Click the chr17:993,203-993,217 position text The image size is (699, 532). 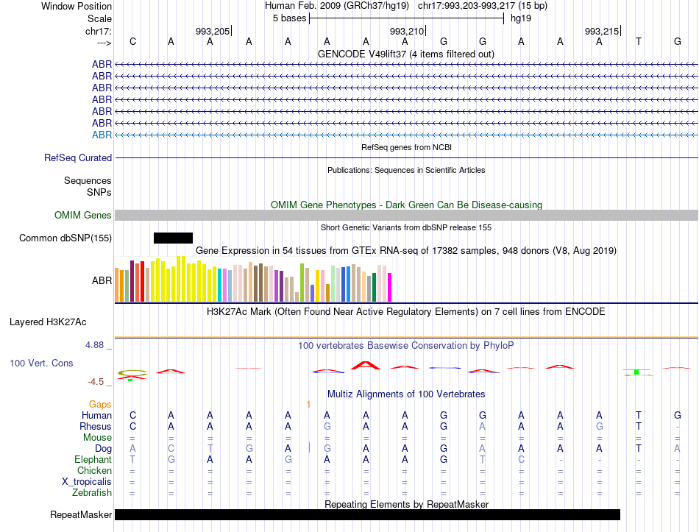pyautogui.click(x=466, y=6)
